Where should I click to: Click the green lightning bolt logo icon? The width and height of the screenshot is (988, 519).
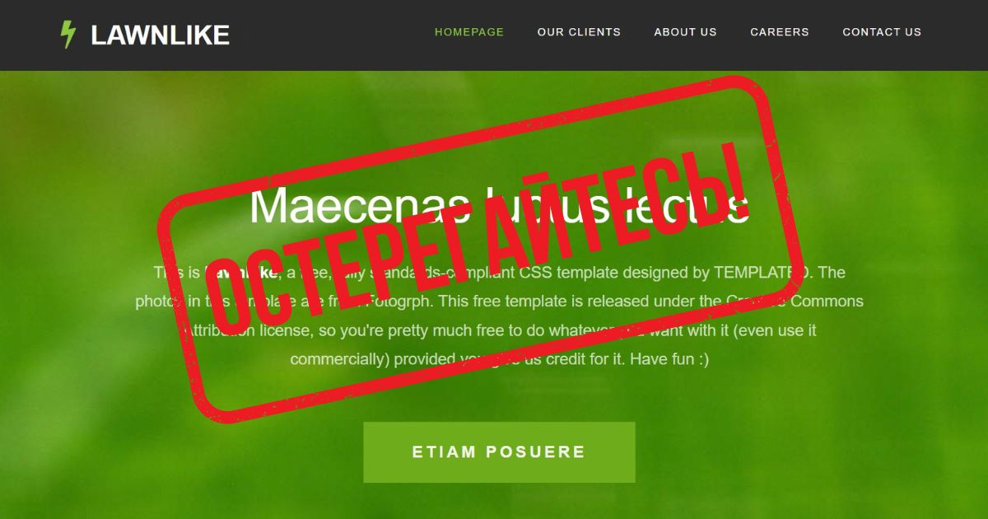68,35
